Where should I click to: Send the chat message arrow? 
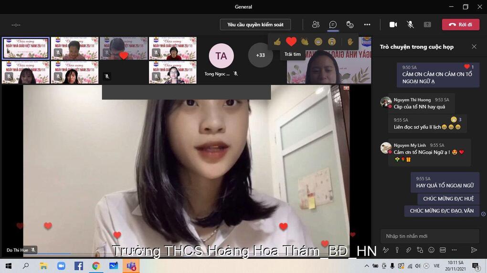pos(474,250)
